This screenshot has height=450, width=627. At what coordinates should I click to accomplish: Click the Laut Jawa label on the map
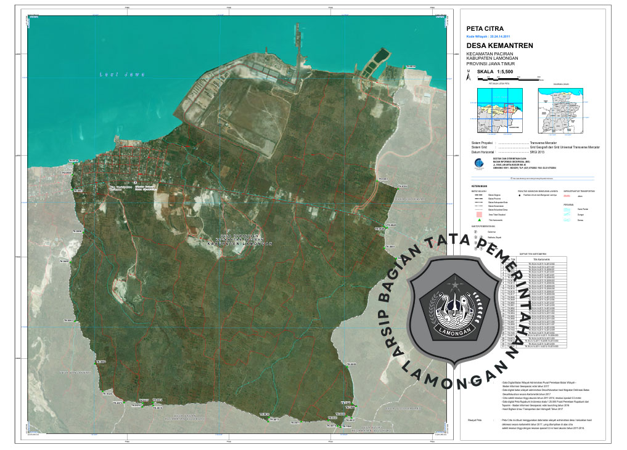tap(121, 74)
